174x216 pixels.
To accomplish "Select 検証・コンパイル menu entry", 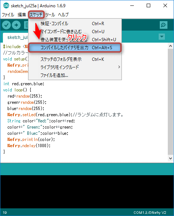I will click(x=75, y=24).
